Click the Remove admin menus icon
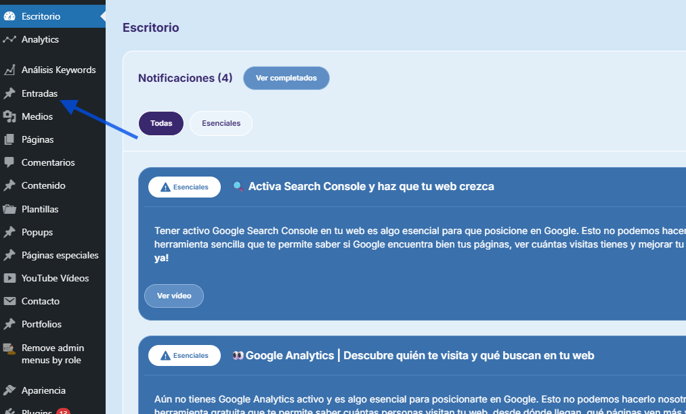Viewport: 686px width, 414px height. click(x=9, y=349)
